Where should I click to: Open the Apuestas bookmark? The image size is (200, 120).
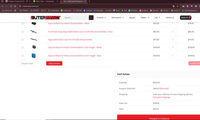154,10
